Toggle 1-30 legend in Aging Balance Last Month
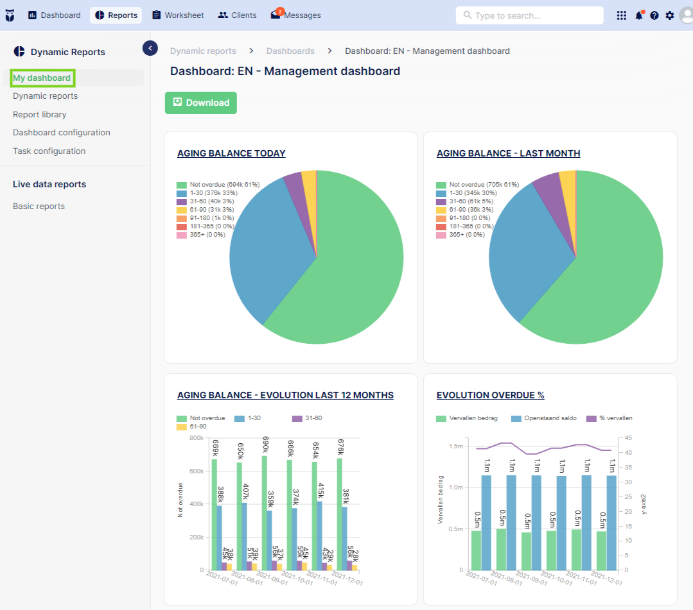This screenshot has width=693, height=610. (x=466, y=193)
